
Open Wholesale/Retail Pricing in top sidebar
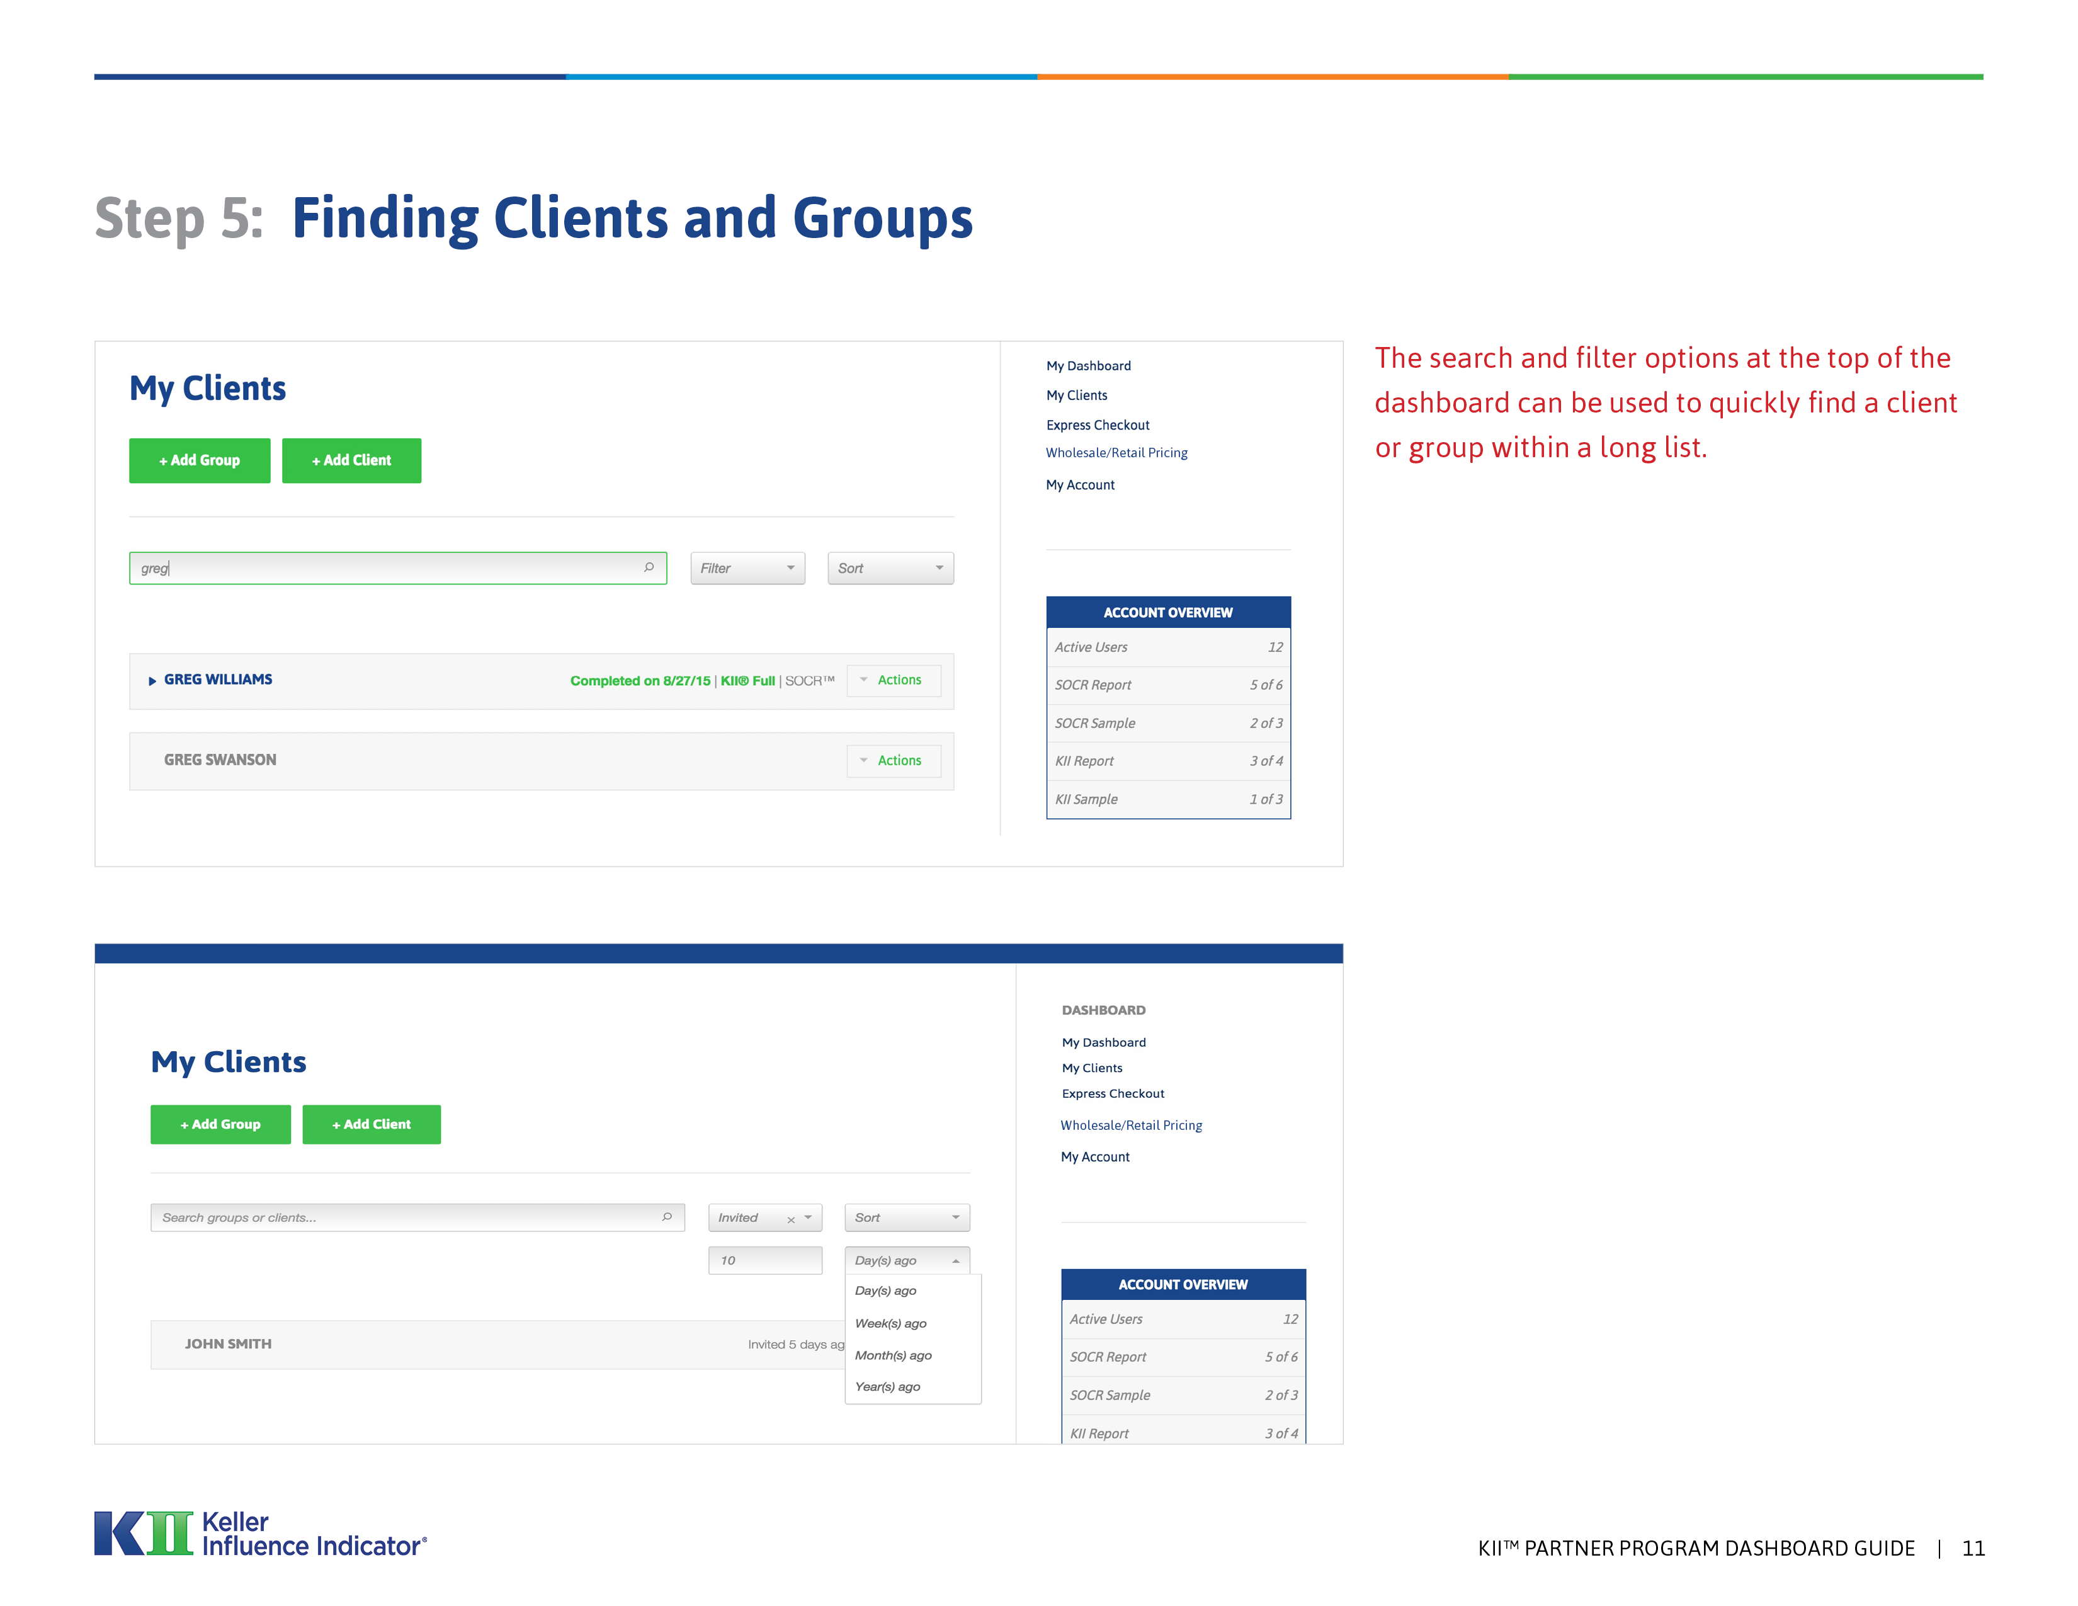click(1117, 453)
